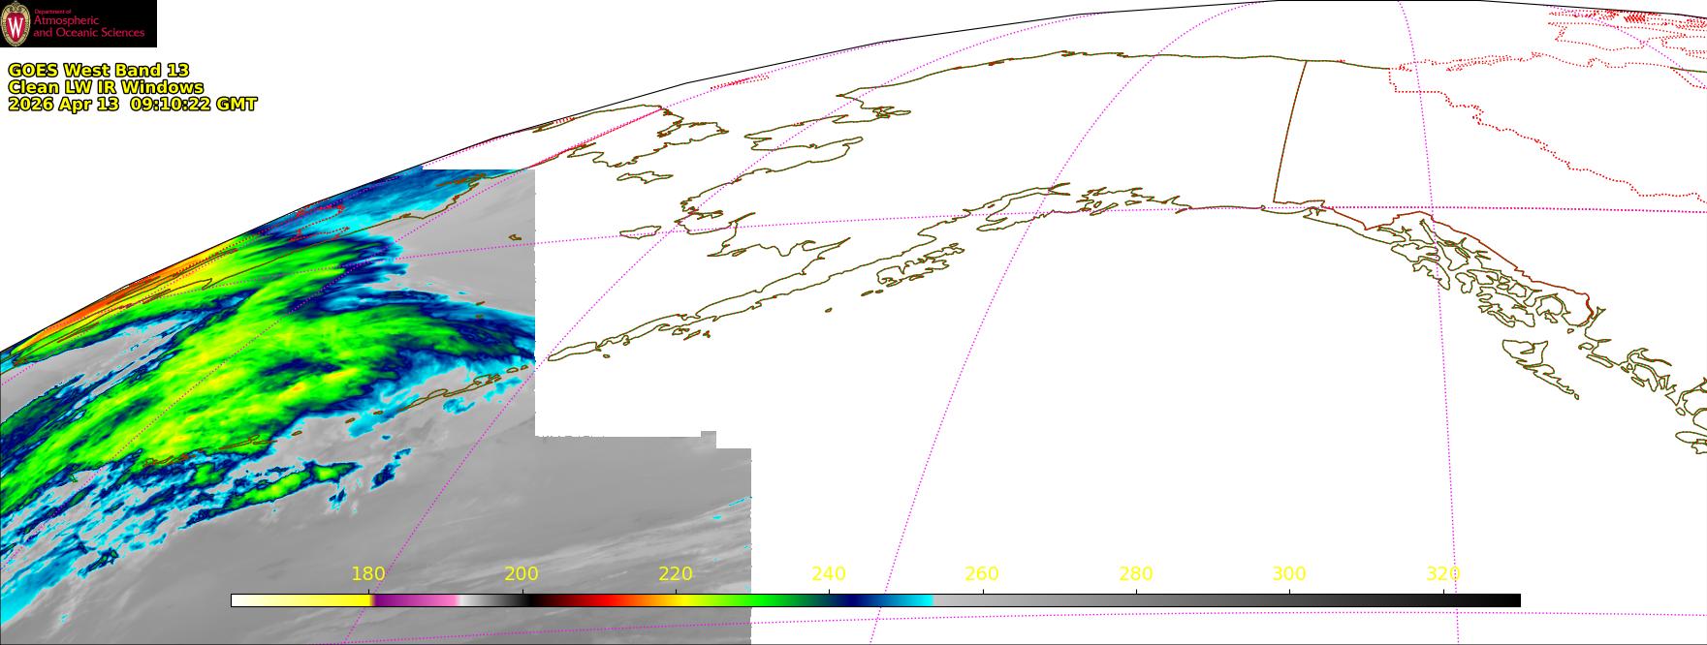Screen dimensions: 1707x645
Task: Select the 260 label above the colorbar
Action: 982,574
